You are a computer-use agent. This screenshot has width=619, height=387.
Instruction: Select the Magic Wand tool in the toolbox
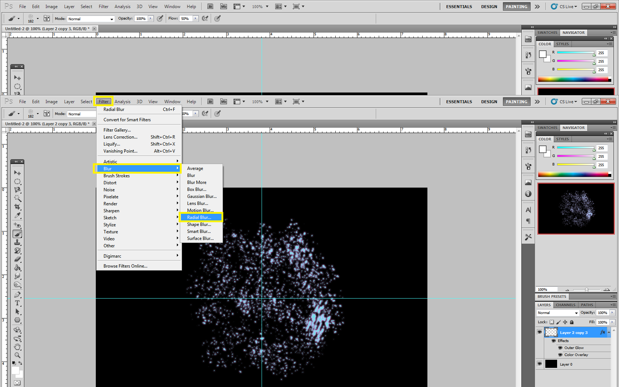coord(17,198)
